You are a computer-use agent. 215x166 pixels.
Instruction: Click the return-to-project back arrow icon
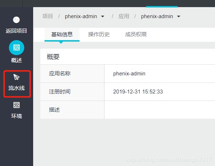(x=16, y=20)
